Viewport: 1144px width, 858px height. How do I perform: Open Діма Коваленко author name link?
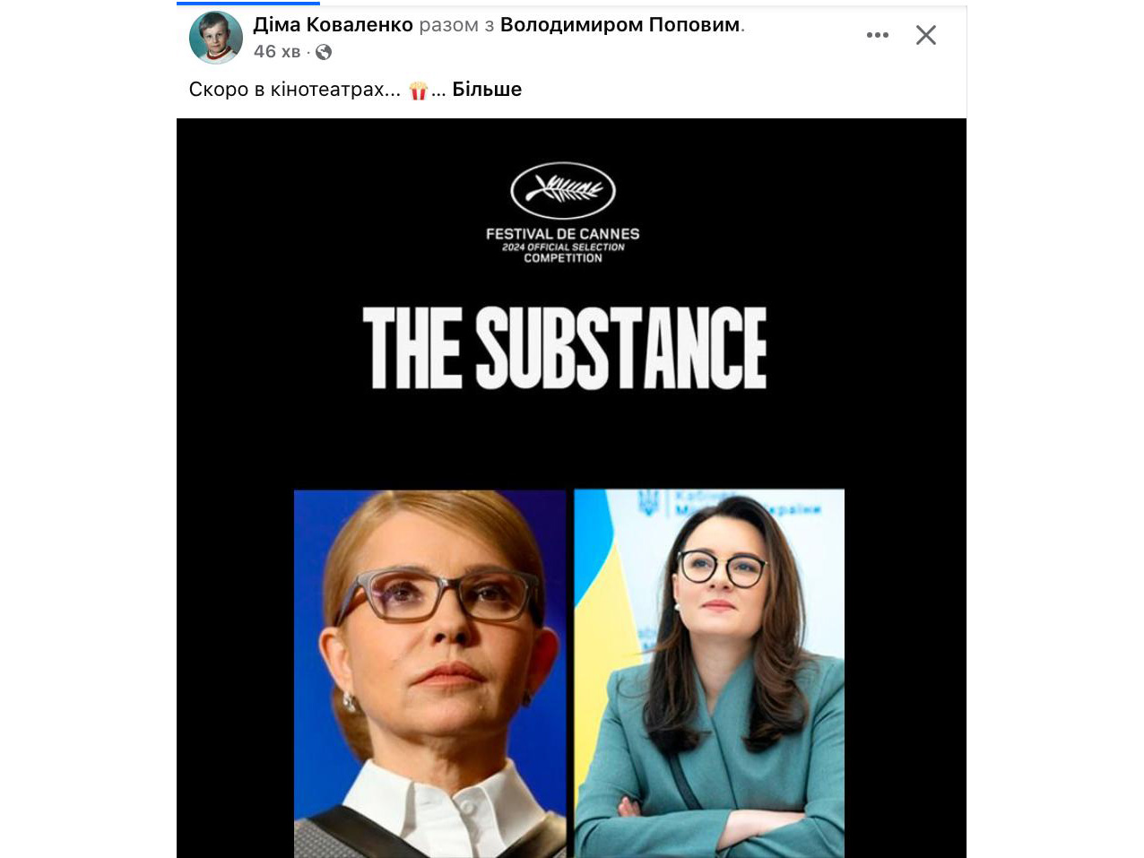[x=333, y=25]
